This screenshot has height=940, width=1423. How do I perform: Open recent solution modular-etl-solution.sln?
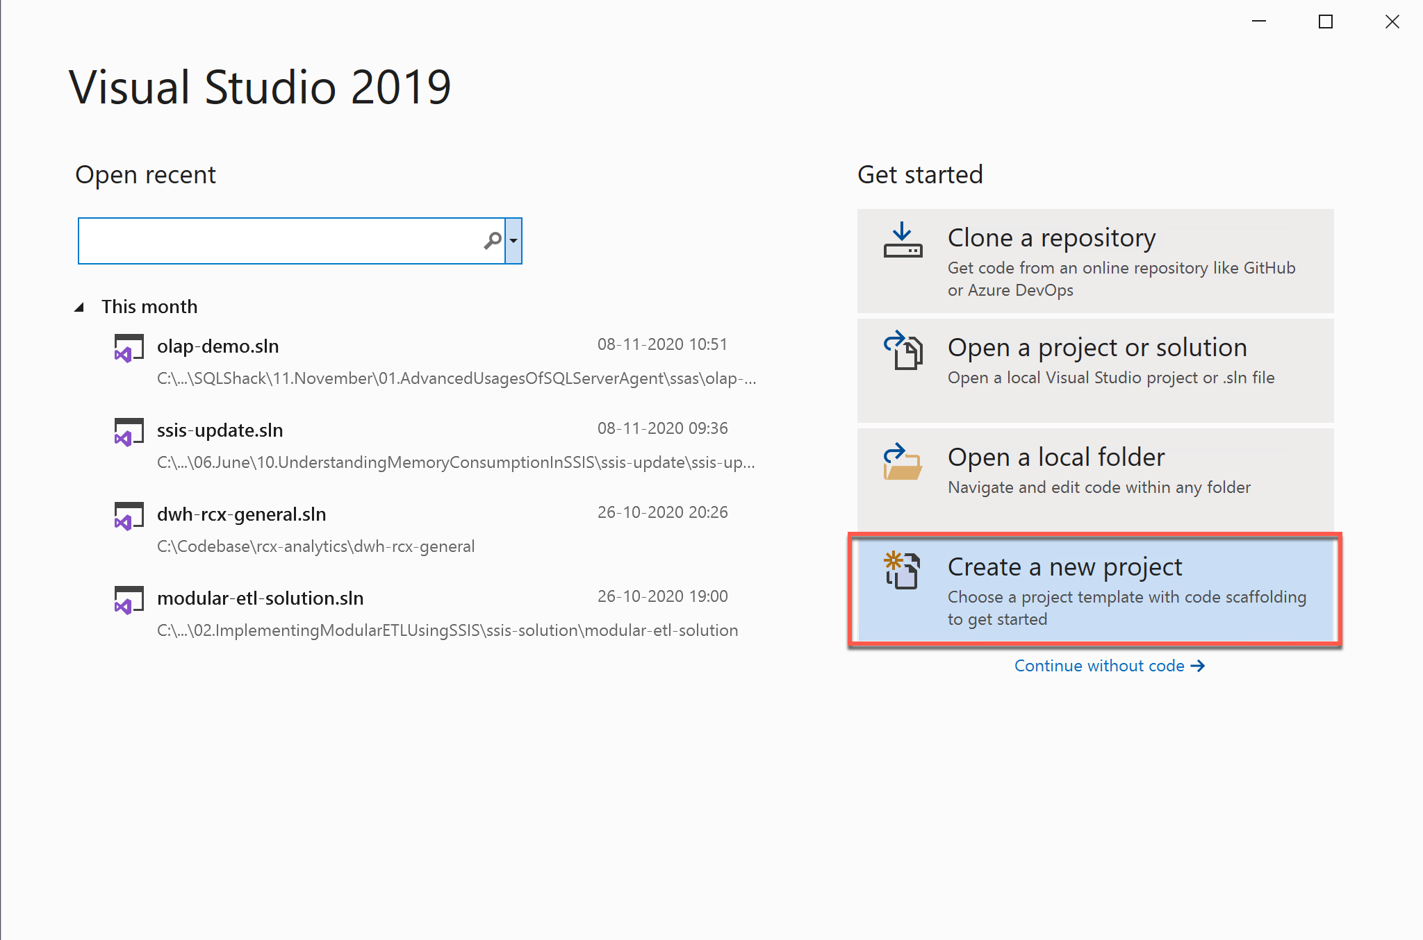click(x=260, y=598)
